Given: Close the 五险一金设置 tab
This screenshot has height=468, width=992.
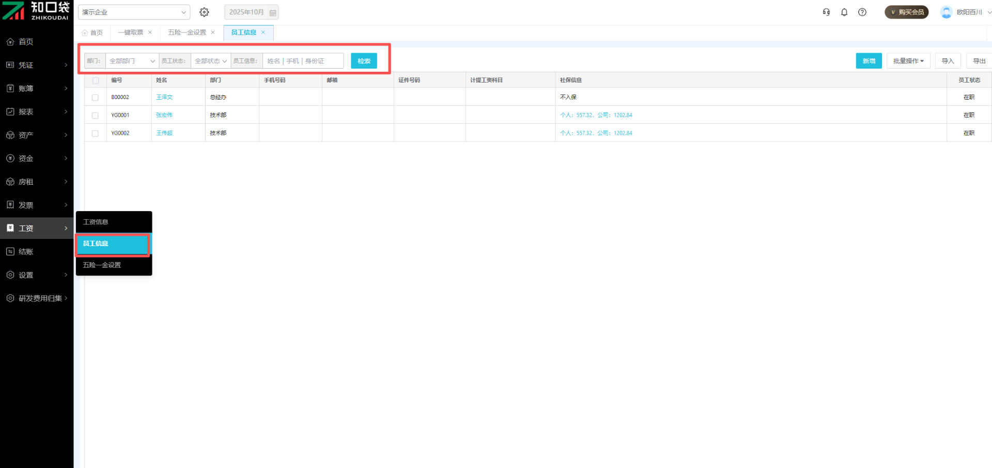Looking at the screenshot, I should click(x=213, y=33).
